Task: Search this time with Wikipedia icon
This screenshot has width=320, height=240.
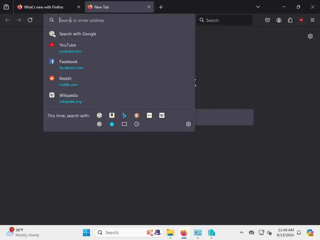Action: coord(162,116)
